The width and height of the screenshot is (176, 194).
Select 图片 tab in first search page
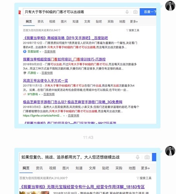point(64,21)
